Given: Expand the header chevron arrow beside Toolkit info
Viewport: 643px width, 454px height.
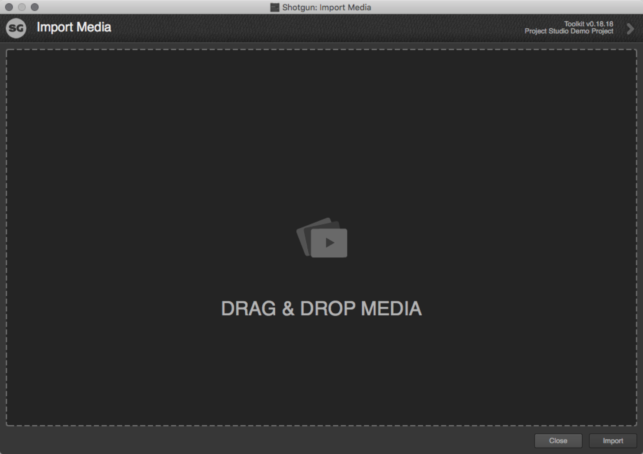Looking at the screenshot, I should (630, 29).
